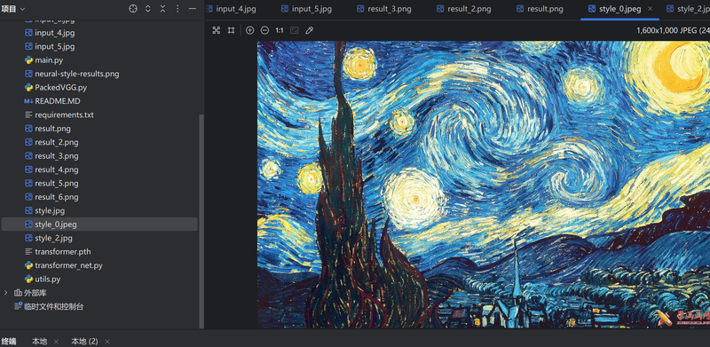Screen dimensions: 710x347
Task: Open project panel options menu
Action: [x=177, y=9]
